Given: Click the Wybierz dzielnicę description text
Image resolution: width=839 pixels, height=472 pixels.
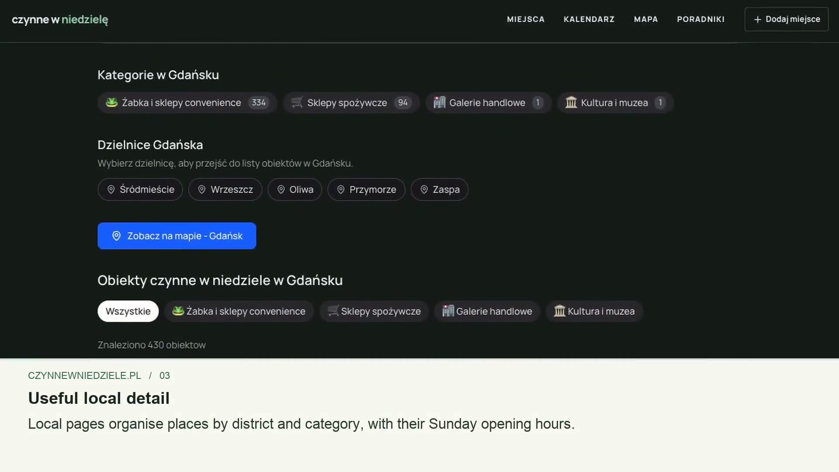Looking at the screenshot, I should [x=225, y=163].
